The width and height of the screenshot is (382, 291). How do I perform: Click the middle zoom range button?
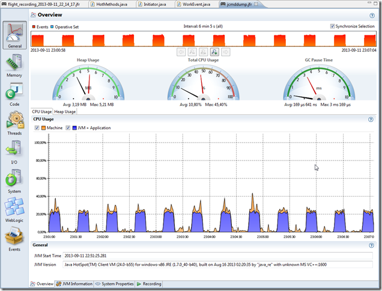pyautogui.click(x=204, y=52)
